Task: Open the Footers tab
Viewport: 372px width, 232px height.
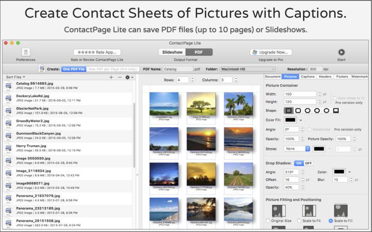Action: pyautogui.click(x=342, y=77)
